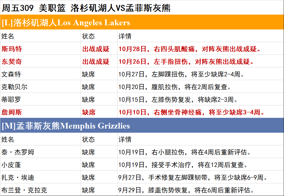Click the 缺席 status for 克勒贝尔

click(88, 87)
